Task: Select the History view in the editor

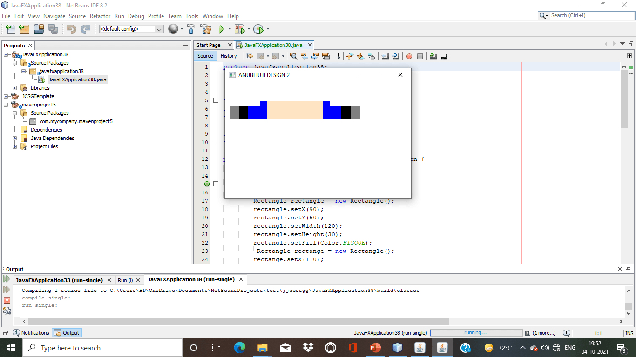Action: (x=229, y=56)
